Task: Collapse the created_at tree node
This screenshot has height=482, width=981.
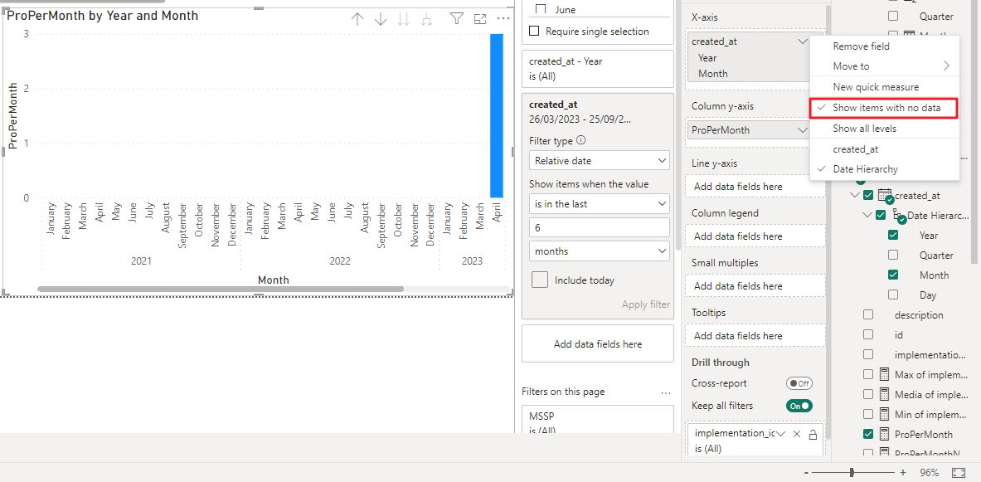Action: coord(855,195)
